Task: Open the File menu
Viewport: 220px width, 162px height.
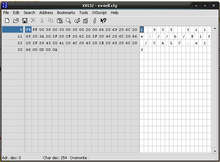Action: point(6,13)
